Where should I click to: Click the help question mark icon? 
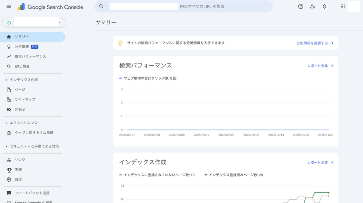coord(301,6)
